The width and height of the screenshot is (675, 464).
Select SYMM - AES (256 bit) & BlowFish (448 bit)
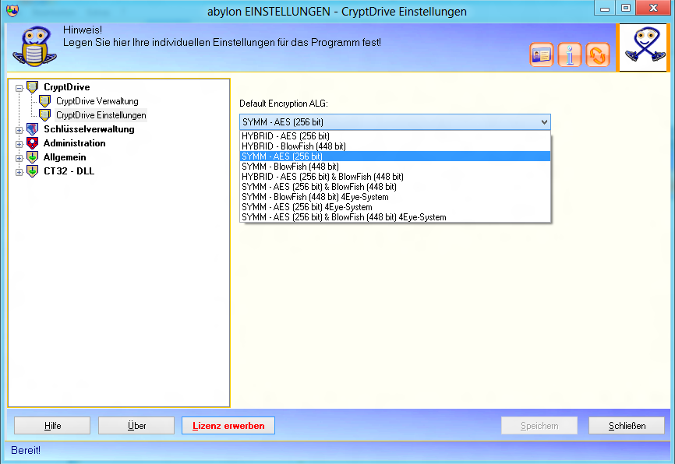pos(394,187)
